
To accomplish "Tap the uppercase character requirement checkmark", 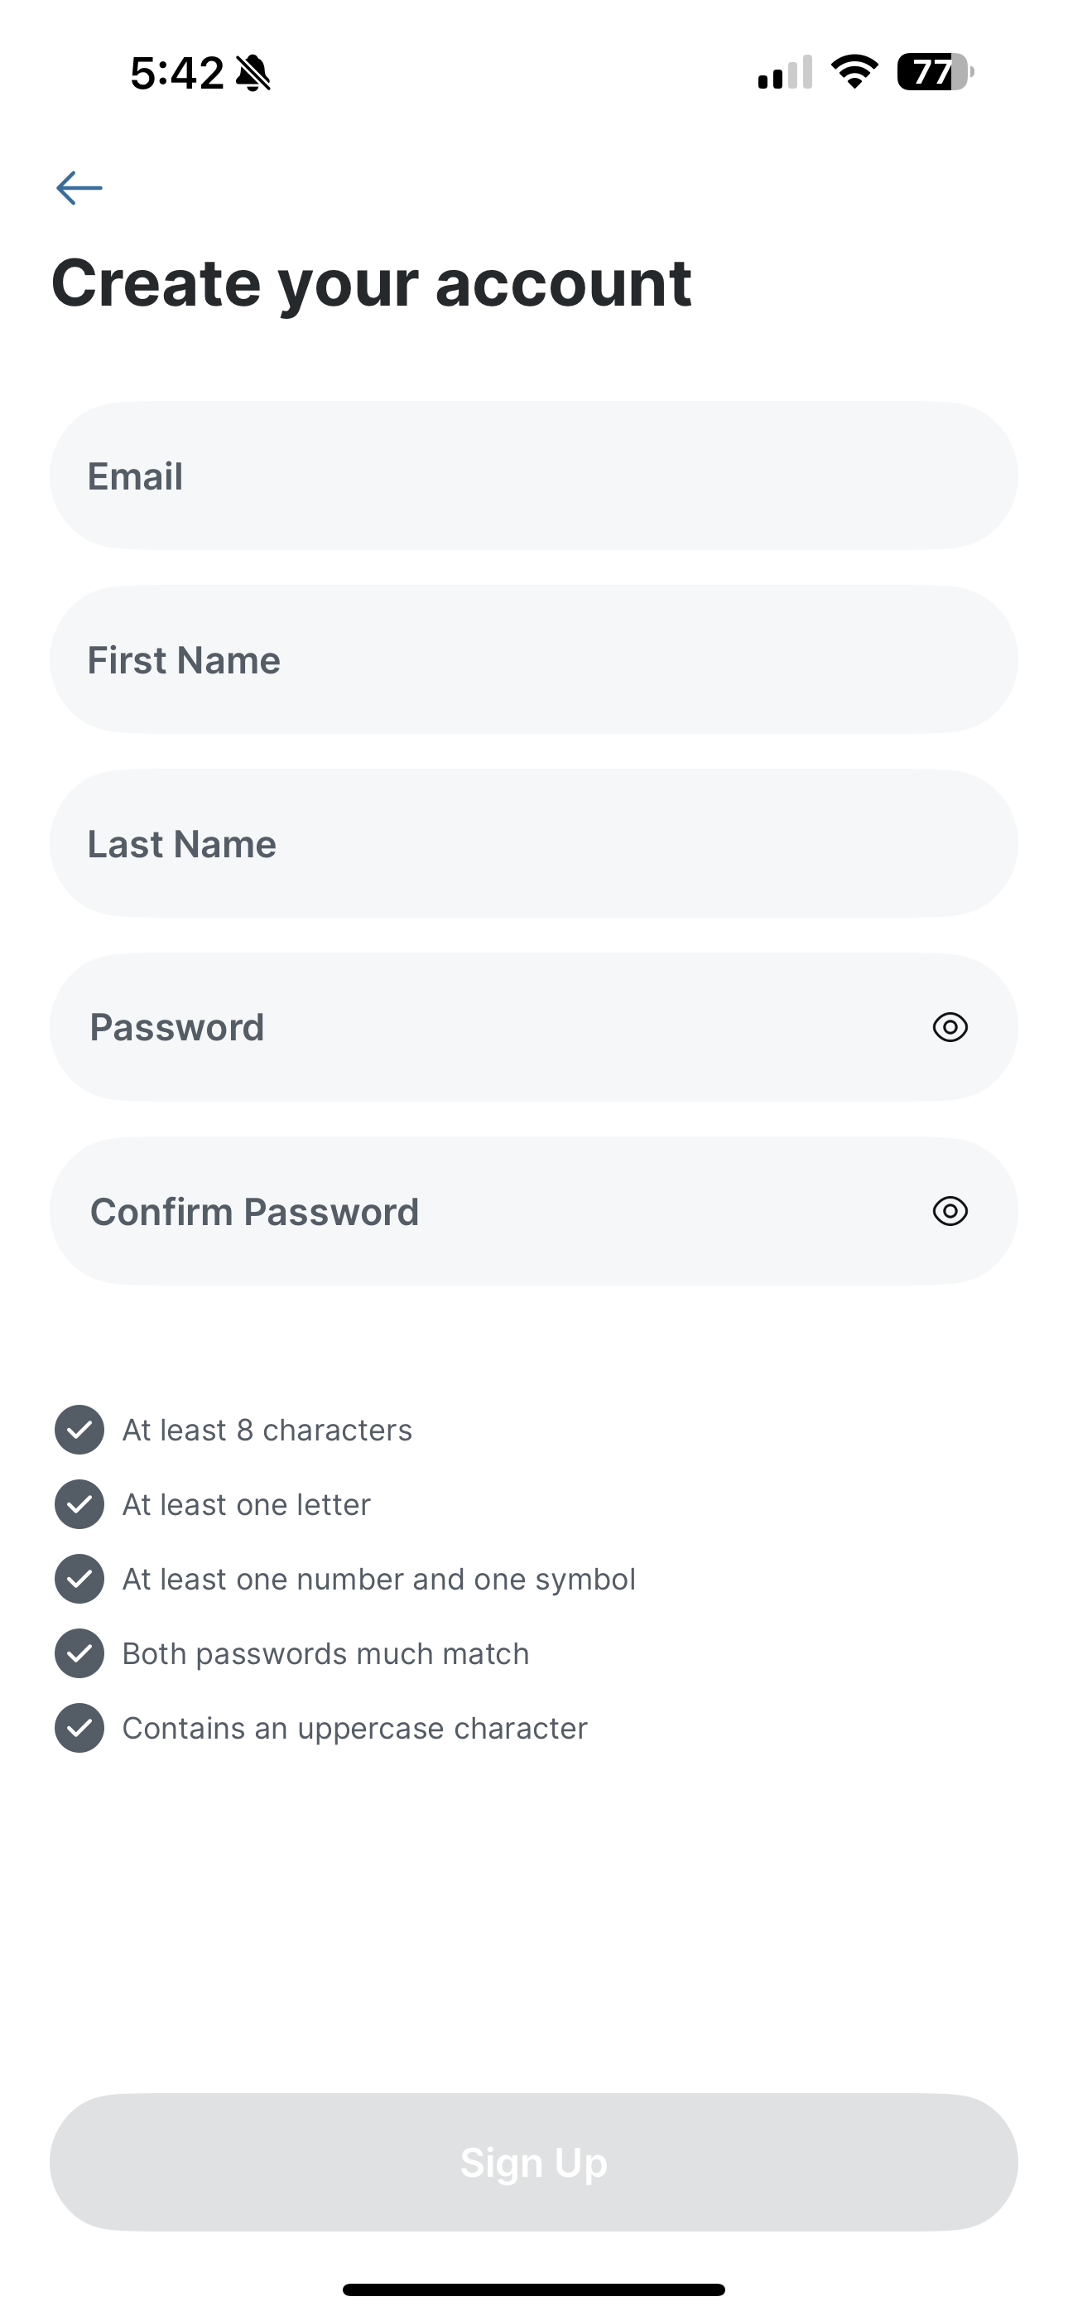I will (x=79, y=1728).
